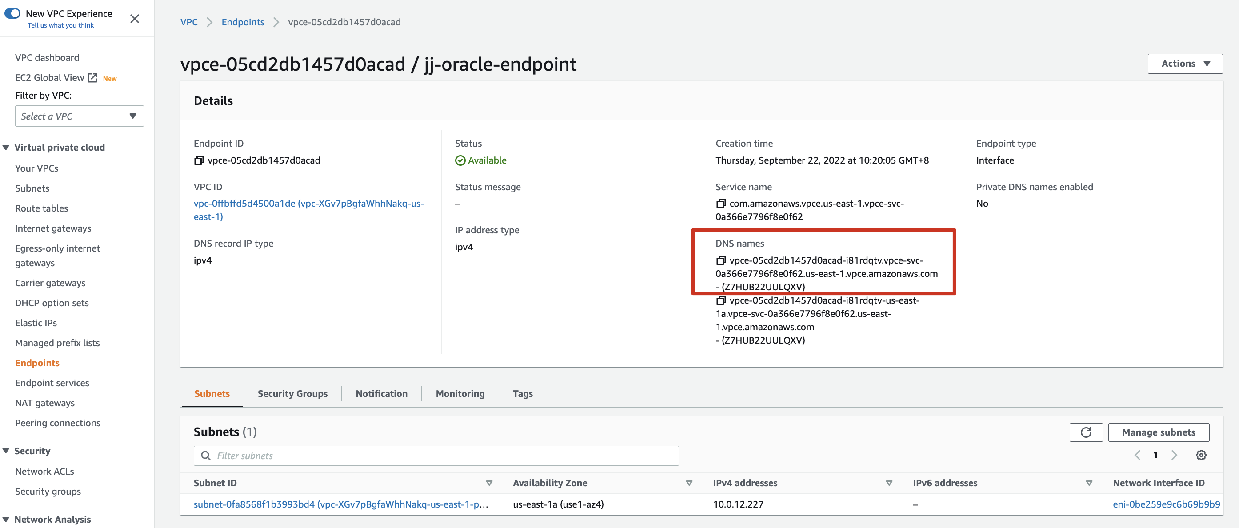Go to Subnets in the sidebar

32,188
